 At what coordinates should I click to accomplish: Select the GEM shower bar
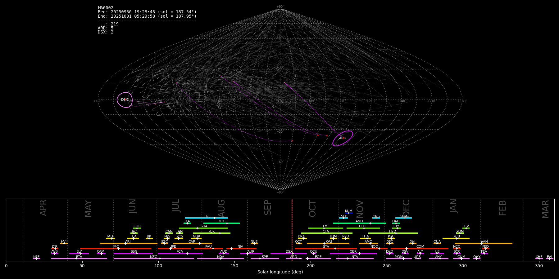coord(403,218)
